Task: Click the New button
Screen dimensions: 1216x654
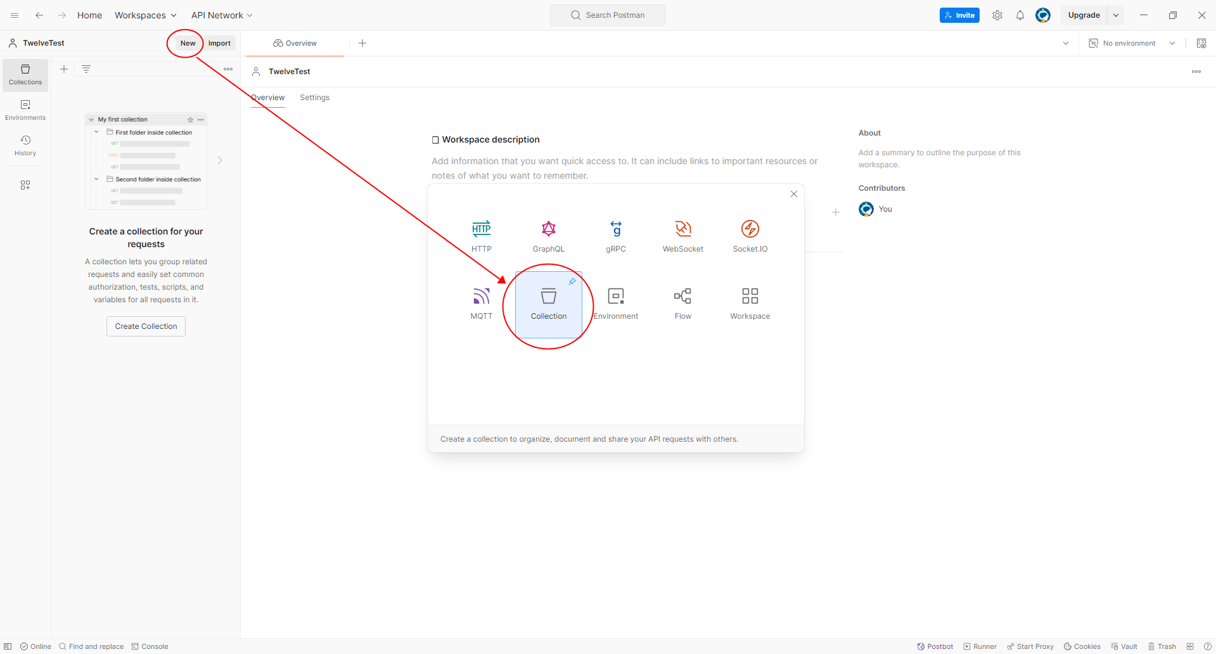Action: click(188, 43)
